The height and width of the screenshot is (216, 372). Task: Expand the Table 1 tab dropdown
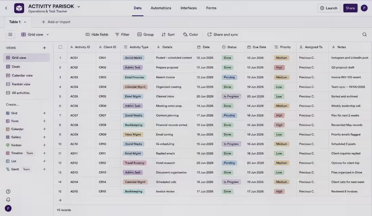point(25,22)
